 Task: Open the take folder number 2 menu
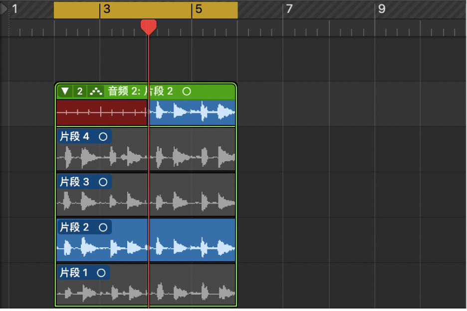79,91
